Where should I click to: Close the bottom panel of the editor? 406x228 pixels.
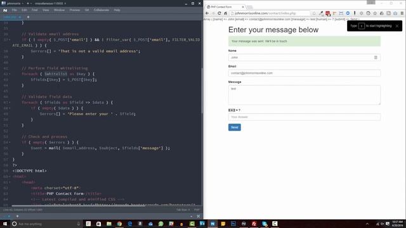[198, 216]
